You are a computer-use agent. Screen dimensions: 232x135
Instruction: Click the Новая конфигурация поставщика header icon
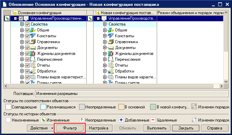pyautogui.click(x=97, y=13)
